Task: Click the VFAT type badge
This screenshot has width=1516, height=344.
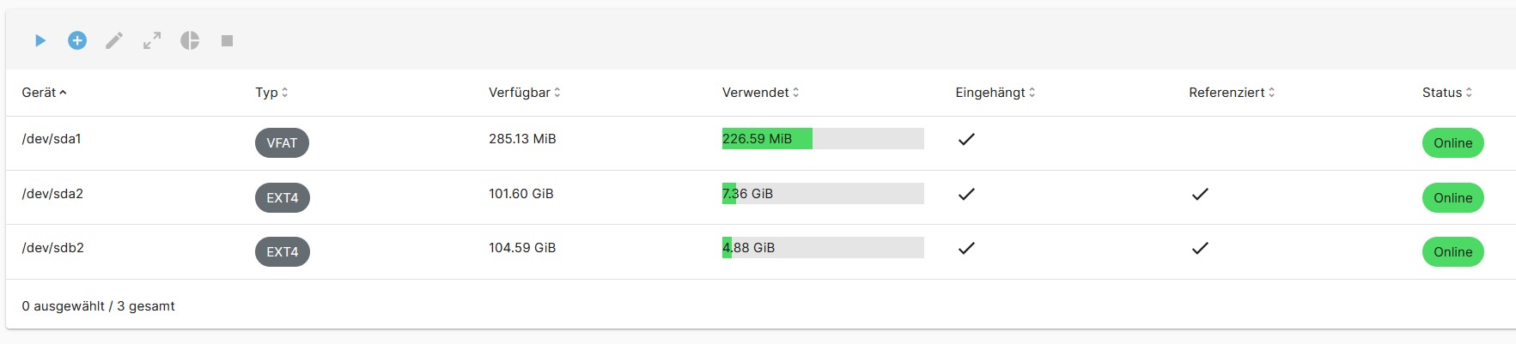Action: tap(282, 143)
